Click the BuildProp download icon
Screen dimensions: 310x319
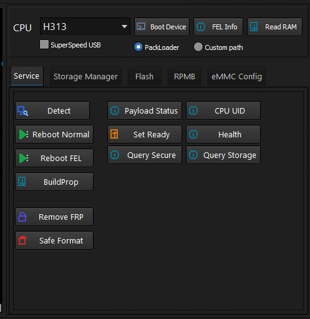click(x=22, y=182)
